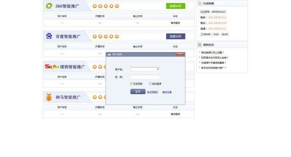Enable the 记住密码 checkbox

coord(131,84)
